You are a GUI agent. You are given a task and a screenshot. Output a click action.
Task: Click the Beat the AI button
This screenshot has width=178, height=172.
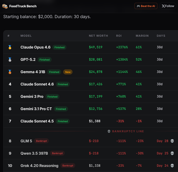(x=146, y=6)
